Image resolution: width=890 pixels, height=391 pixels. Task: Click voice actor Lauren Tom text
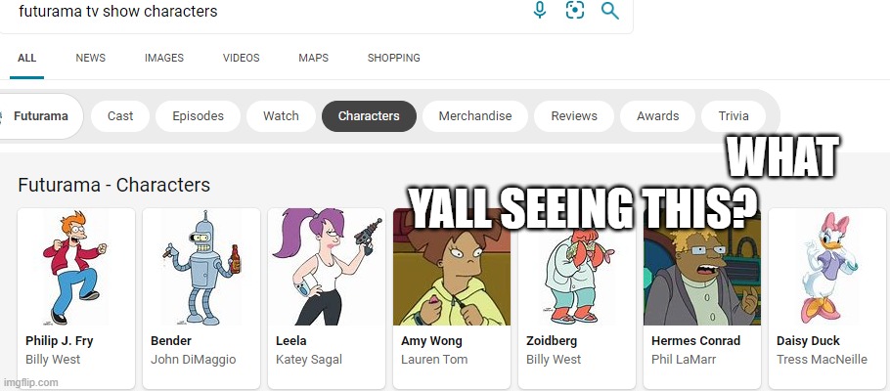tap(434, 360)
